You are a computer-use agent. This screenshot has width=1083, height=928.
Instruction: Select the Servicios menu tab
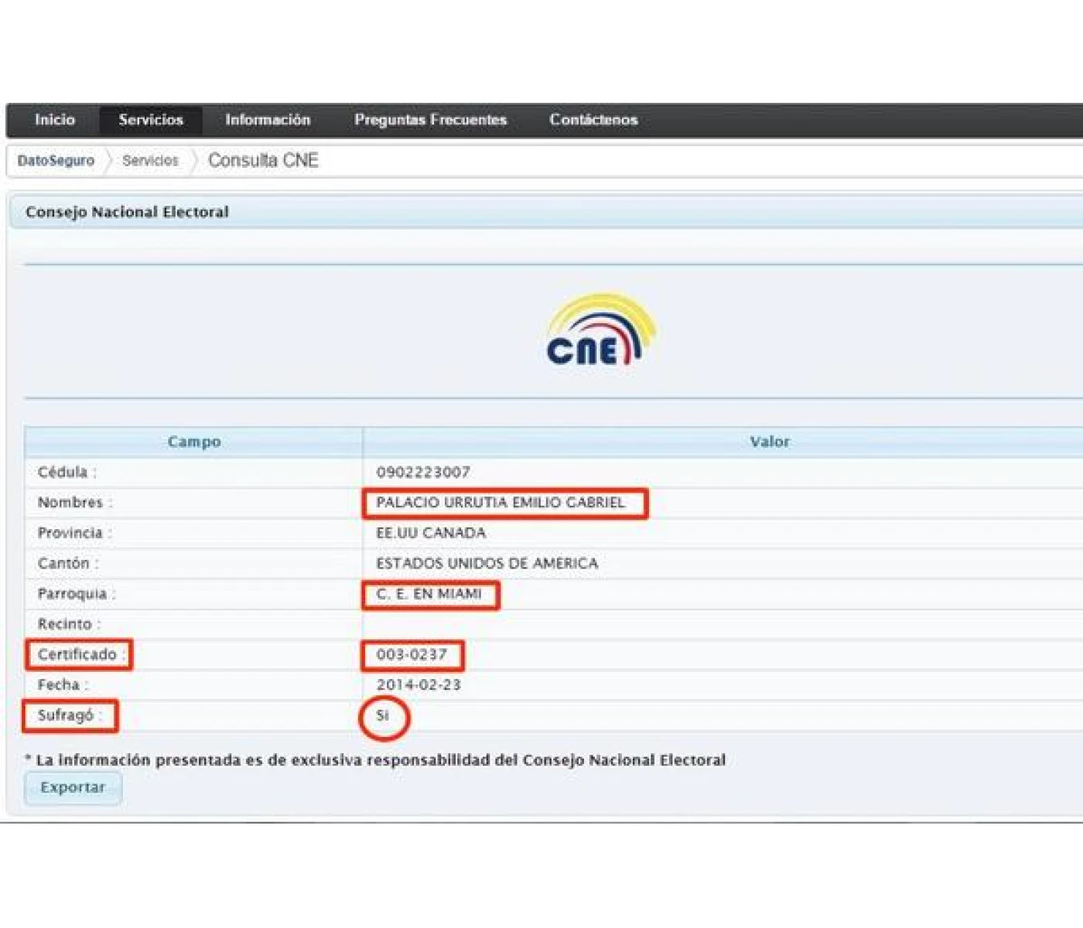point(151,120)
